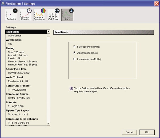Open the Triturate settings category
This screenshot has width=160, height=138.
[x=11, y=102]
